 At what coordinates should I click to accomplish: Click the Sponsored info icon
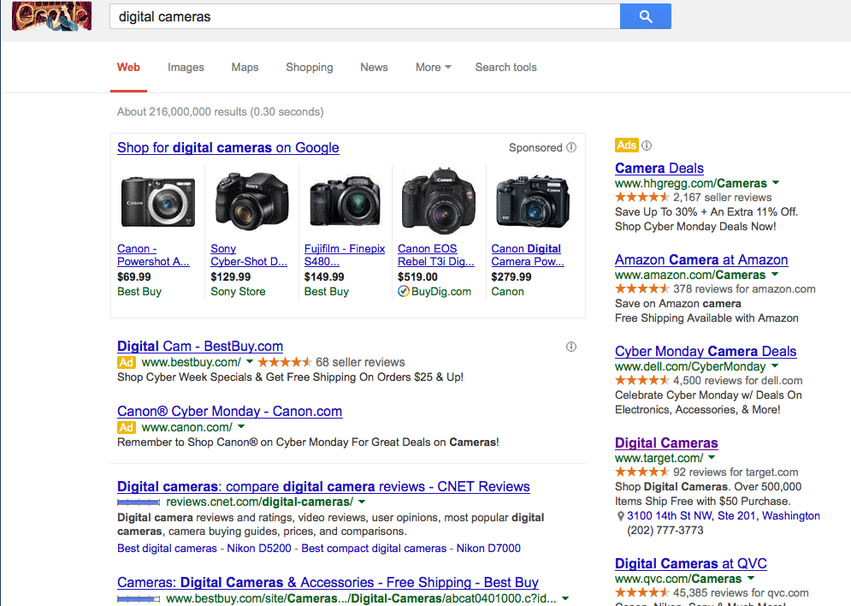571,147
